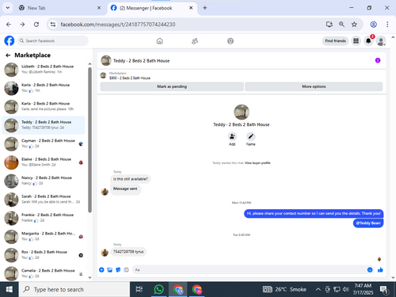Screen dimensions: 396x297
Task: Click the $900 - 2 Beds 2 Bath House listing
Action: coord(130,78)
